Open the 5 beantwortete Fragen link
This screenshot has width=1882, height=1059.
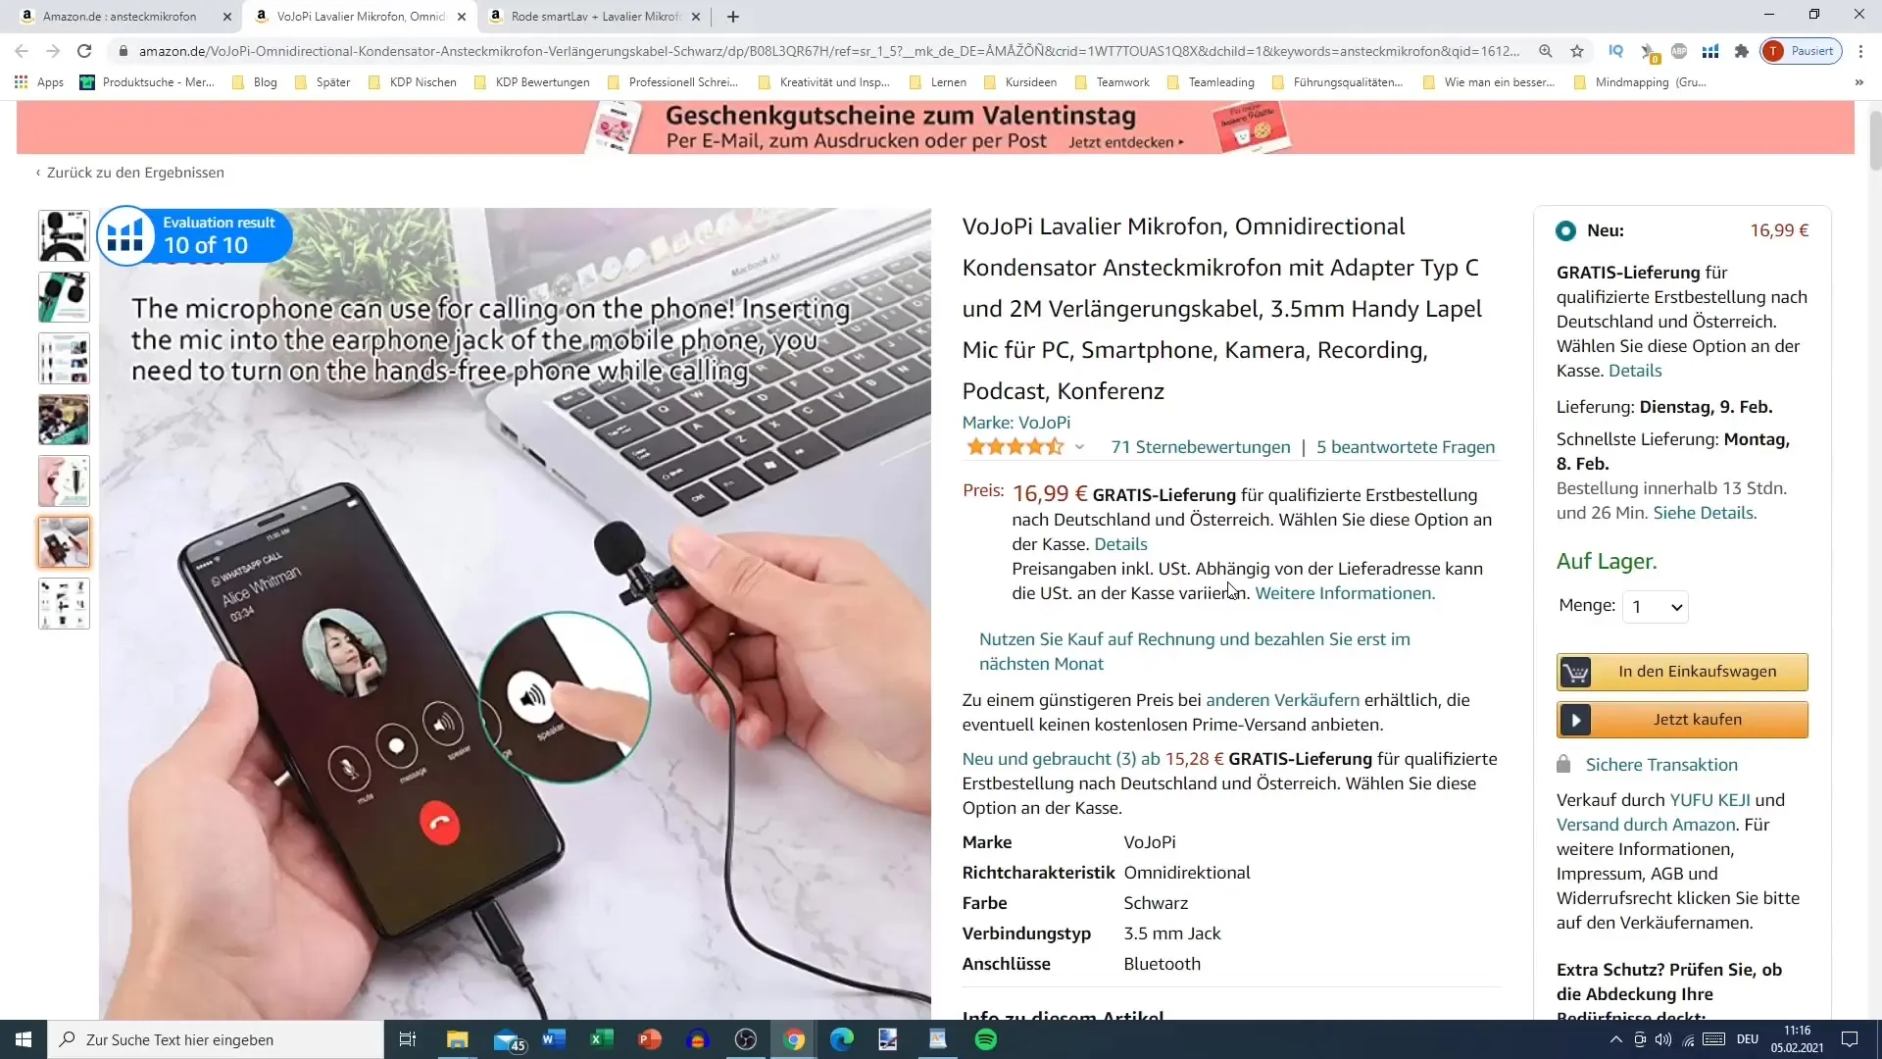click(x=1406, y=447)
